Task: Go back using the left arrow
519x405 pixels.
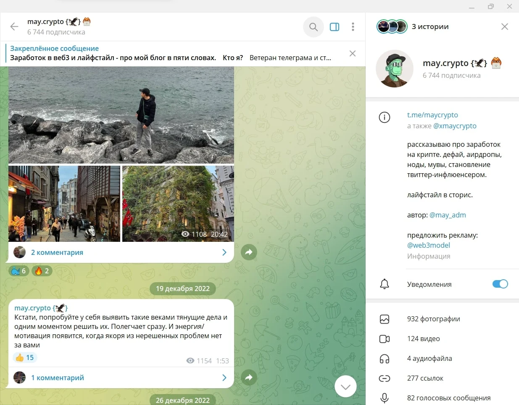Action: click(14, 27)
